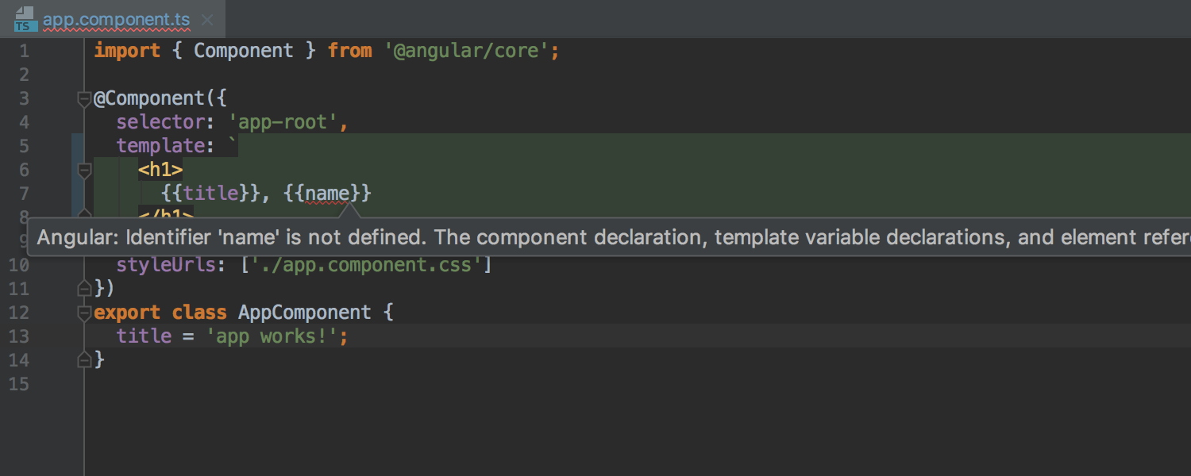Click 'Component' inside the import braces
The width and height of the screenshot is (1191, 476).
coord(244,51)
